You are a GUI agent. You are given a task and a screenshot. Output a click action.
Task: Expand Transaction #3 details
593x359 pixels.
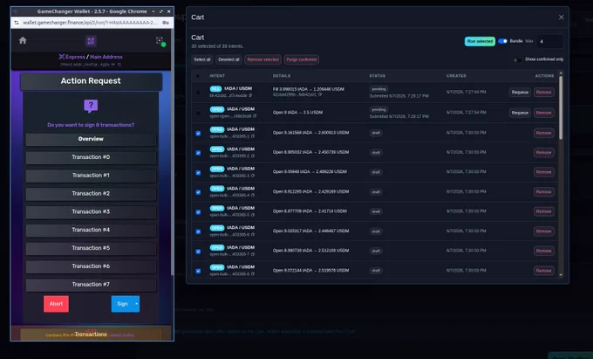click(91, 211)
